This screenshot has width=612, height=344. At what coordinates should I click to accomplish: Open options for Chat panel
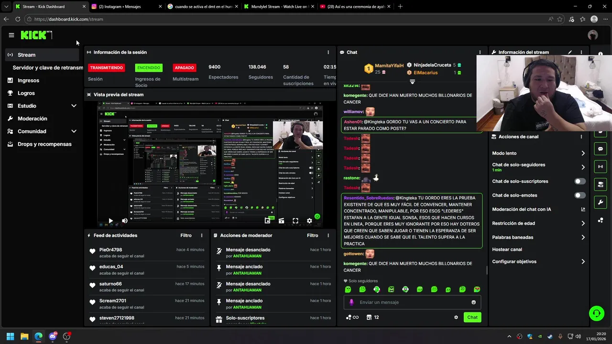coord(480,52)
